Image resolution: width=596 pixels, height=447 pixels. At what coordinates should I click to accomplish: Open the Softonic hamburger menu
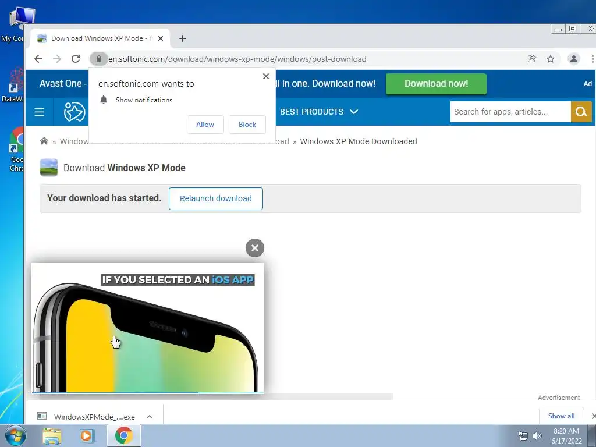pyautogui.click(x=40, y=112)
